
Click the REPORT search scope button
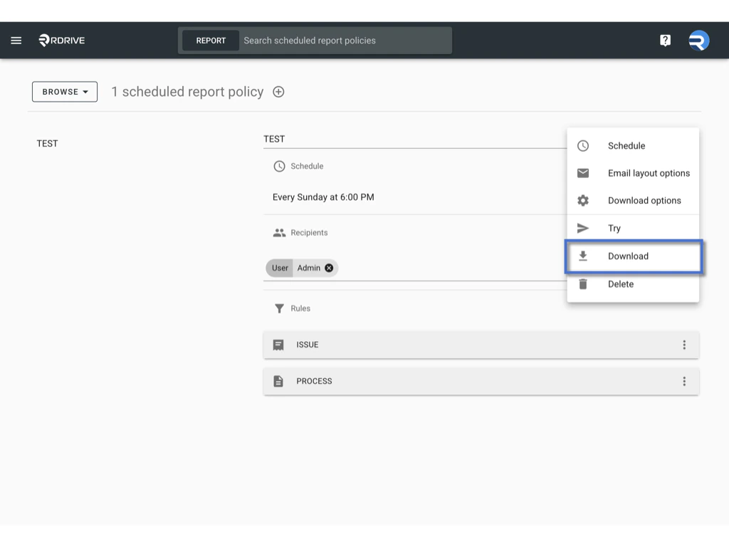point(210,40)
